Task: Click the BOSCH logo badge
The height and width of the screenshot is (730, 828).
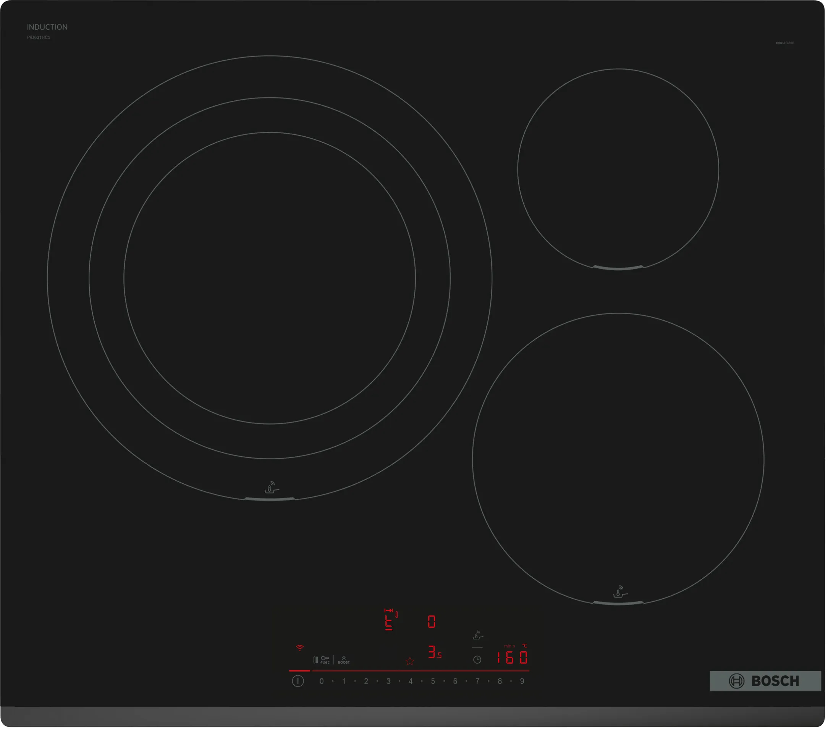Action: click(x=765, y=682)
